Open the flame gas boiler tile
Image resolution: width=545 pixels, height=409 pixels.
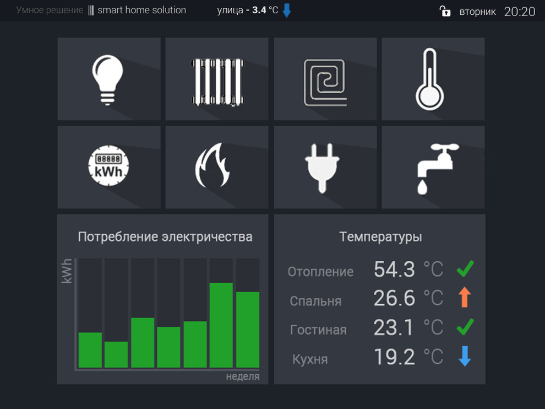(217, 167)
